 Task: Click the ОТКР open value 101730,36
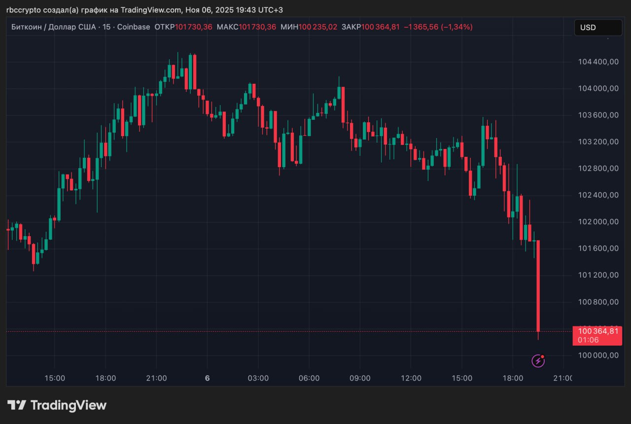coord(193,27)
